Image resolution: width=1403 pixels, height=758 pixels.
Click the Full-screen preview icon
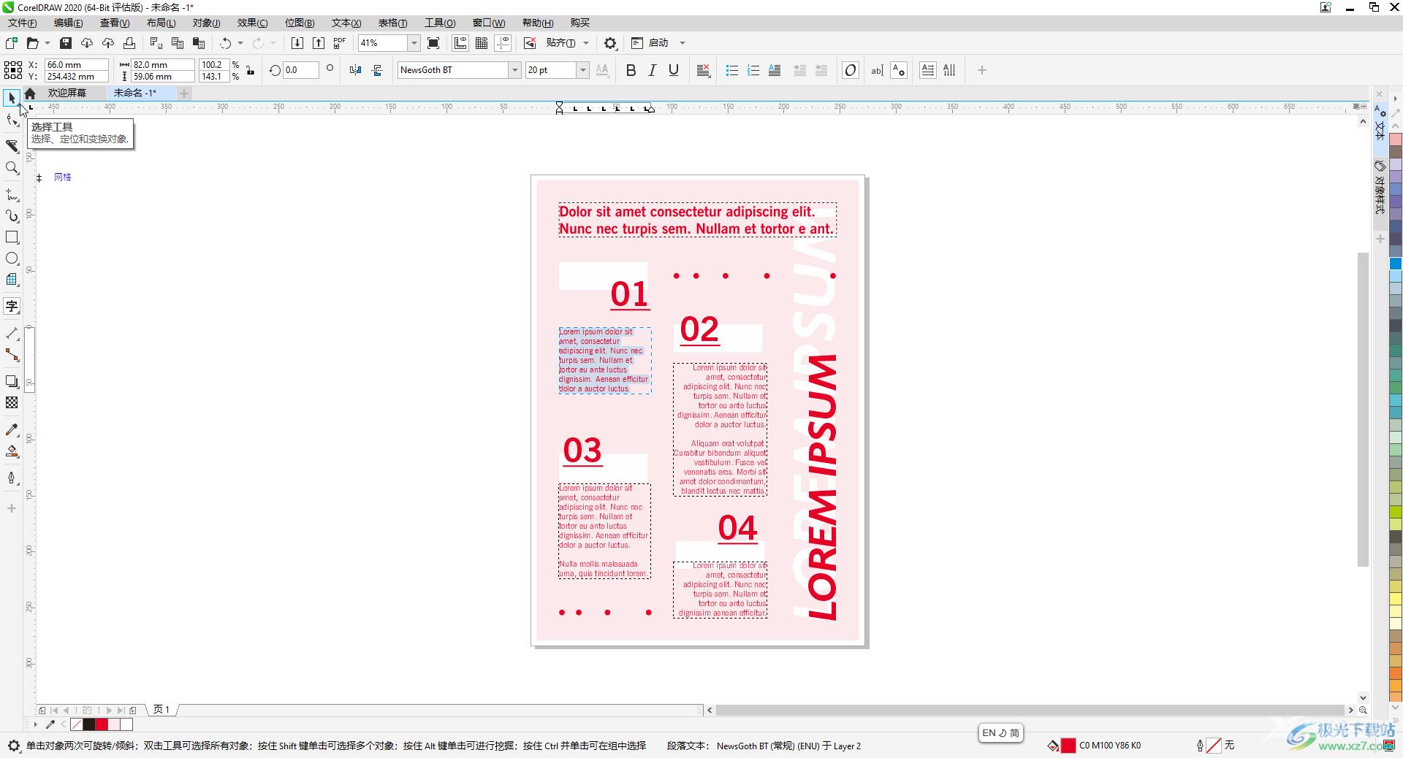[433, 43]
